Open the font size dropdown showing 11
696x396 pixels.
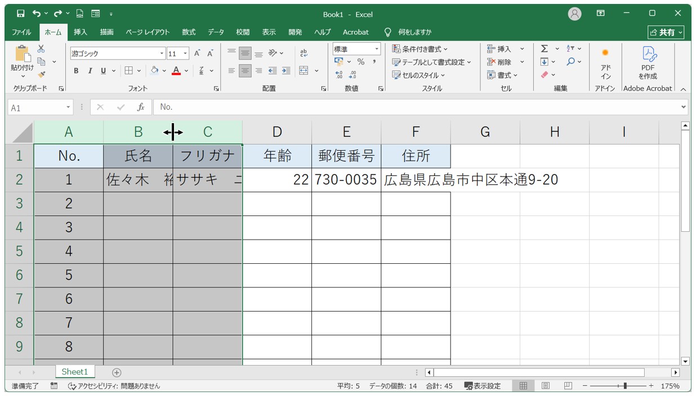click(x=185, y=53)
